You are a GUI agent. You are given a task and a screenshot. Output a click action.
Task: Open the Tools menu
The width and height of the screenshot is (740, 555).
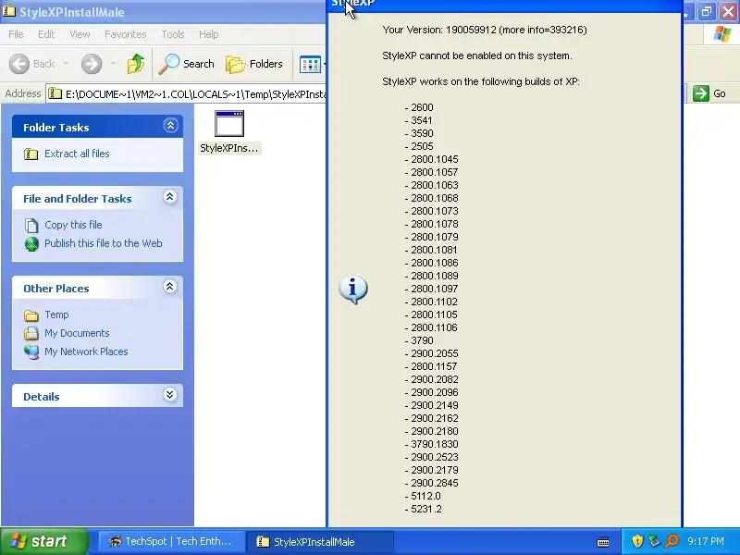coord(173,34)
